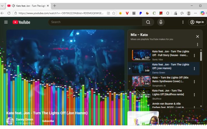
Task: Open the Copilot icon
Action: [202, 13]
